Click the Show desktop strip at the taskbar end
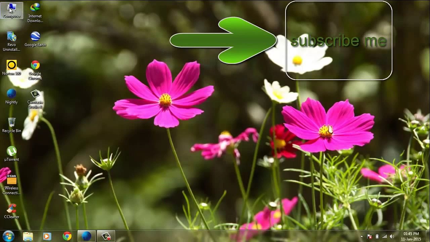 click(428, 236)
